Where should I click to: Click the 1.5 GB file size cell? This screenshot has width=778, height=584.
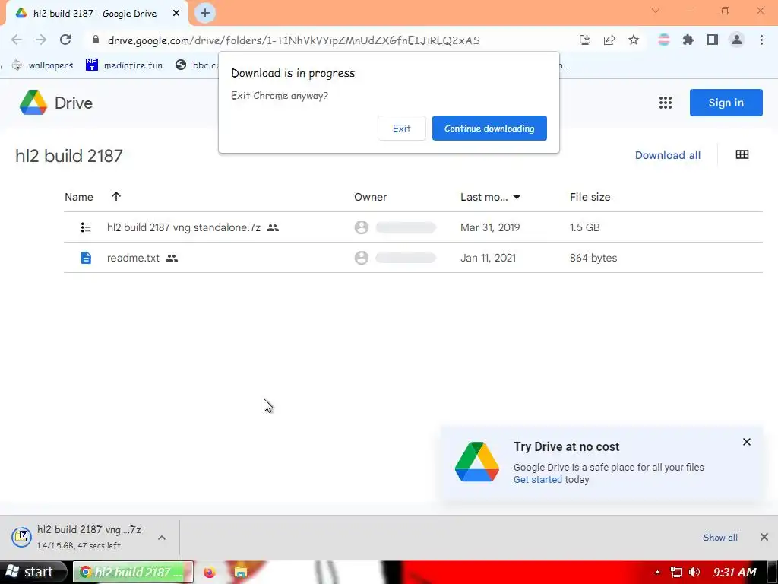coord(584,227)
